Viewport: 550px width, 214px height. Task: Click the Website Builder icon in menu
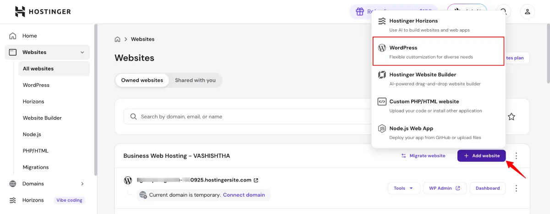click(382, 75)
